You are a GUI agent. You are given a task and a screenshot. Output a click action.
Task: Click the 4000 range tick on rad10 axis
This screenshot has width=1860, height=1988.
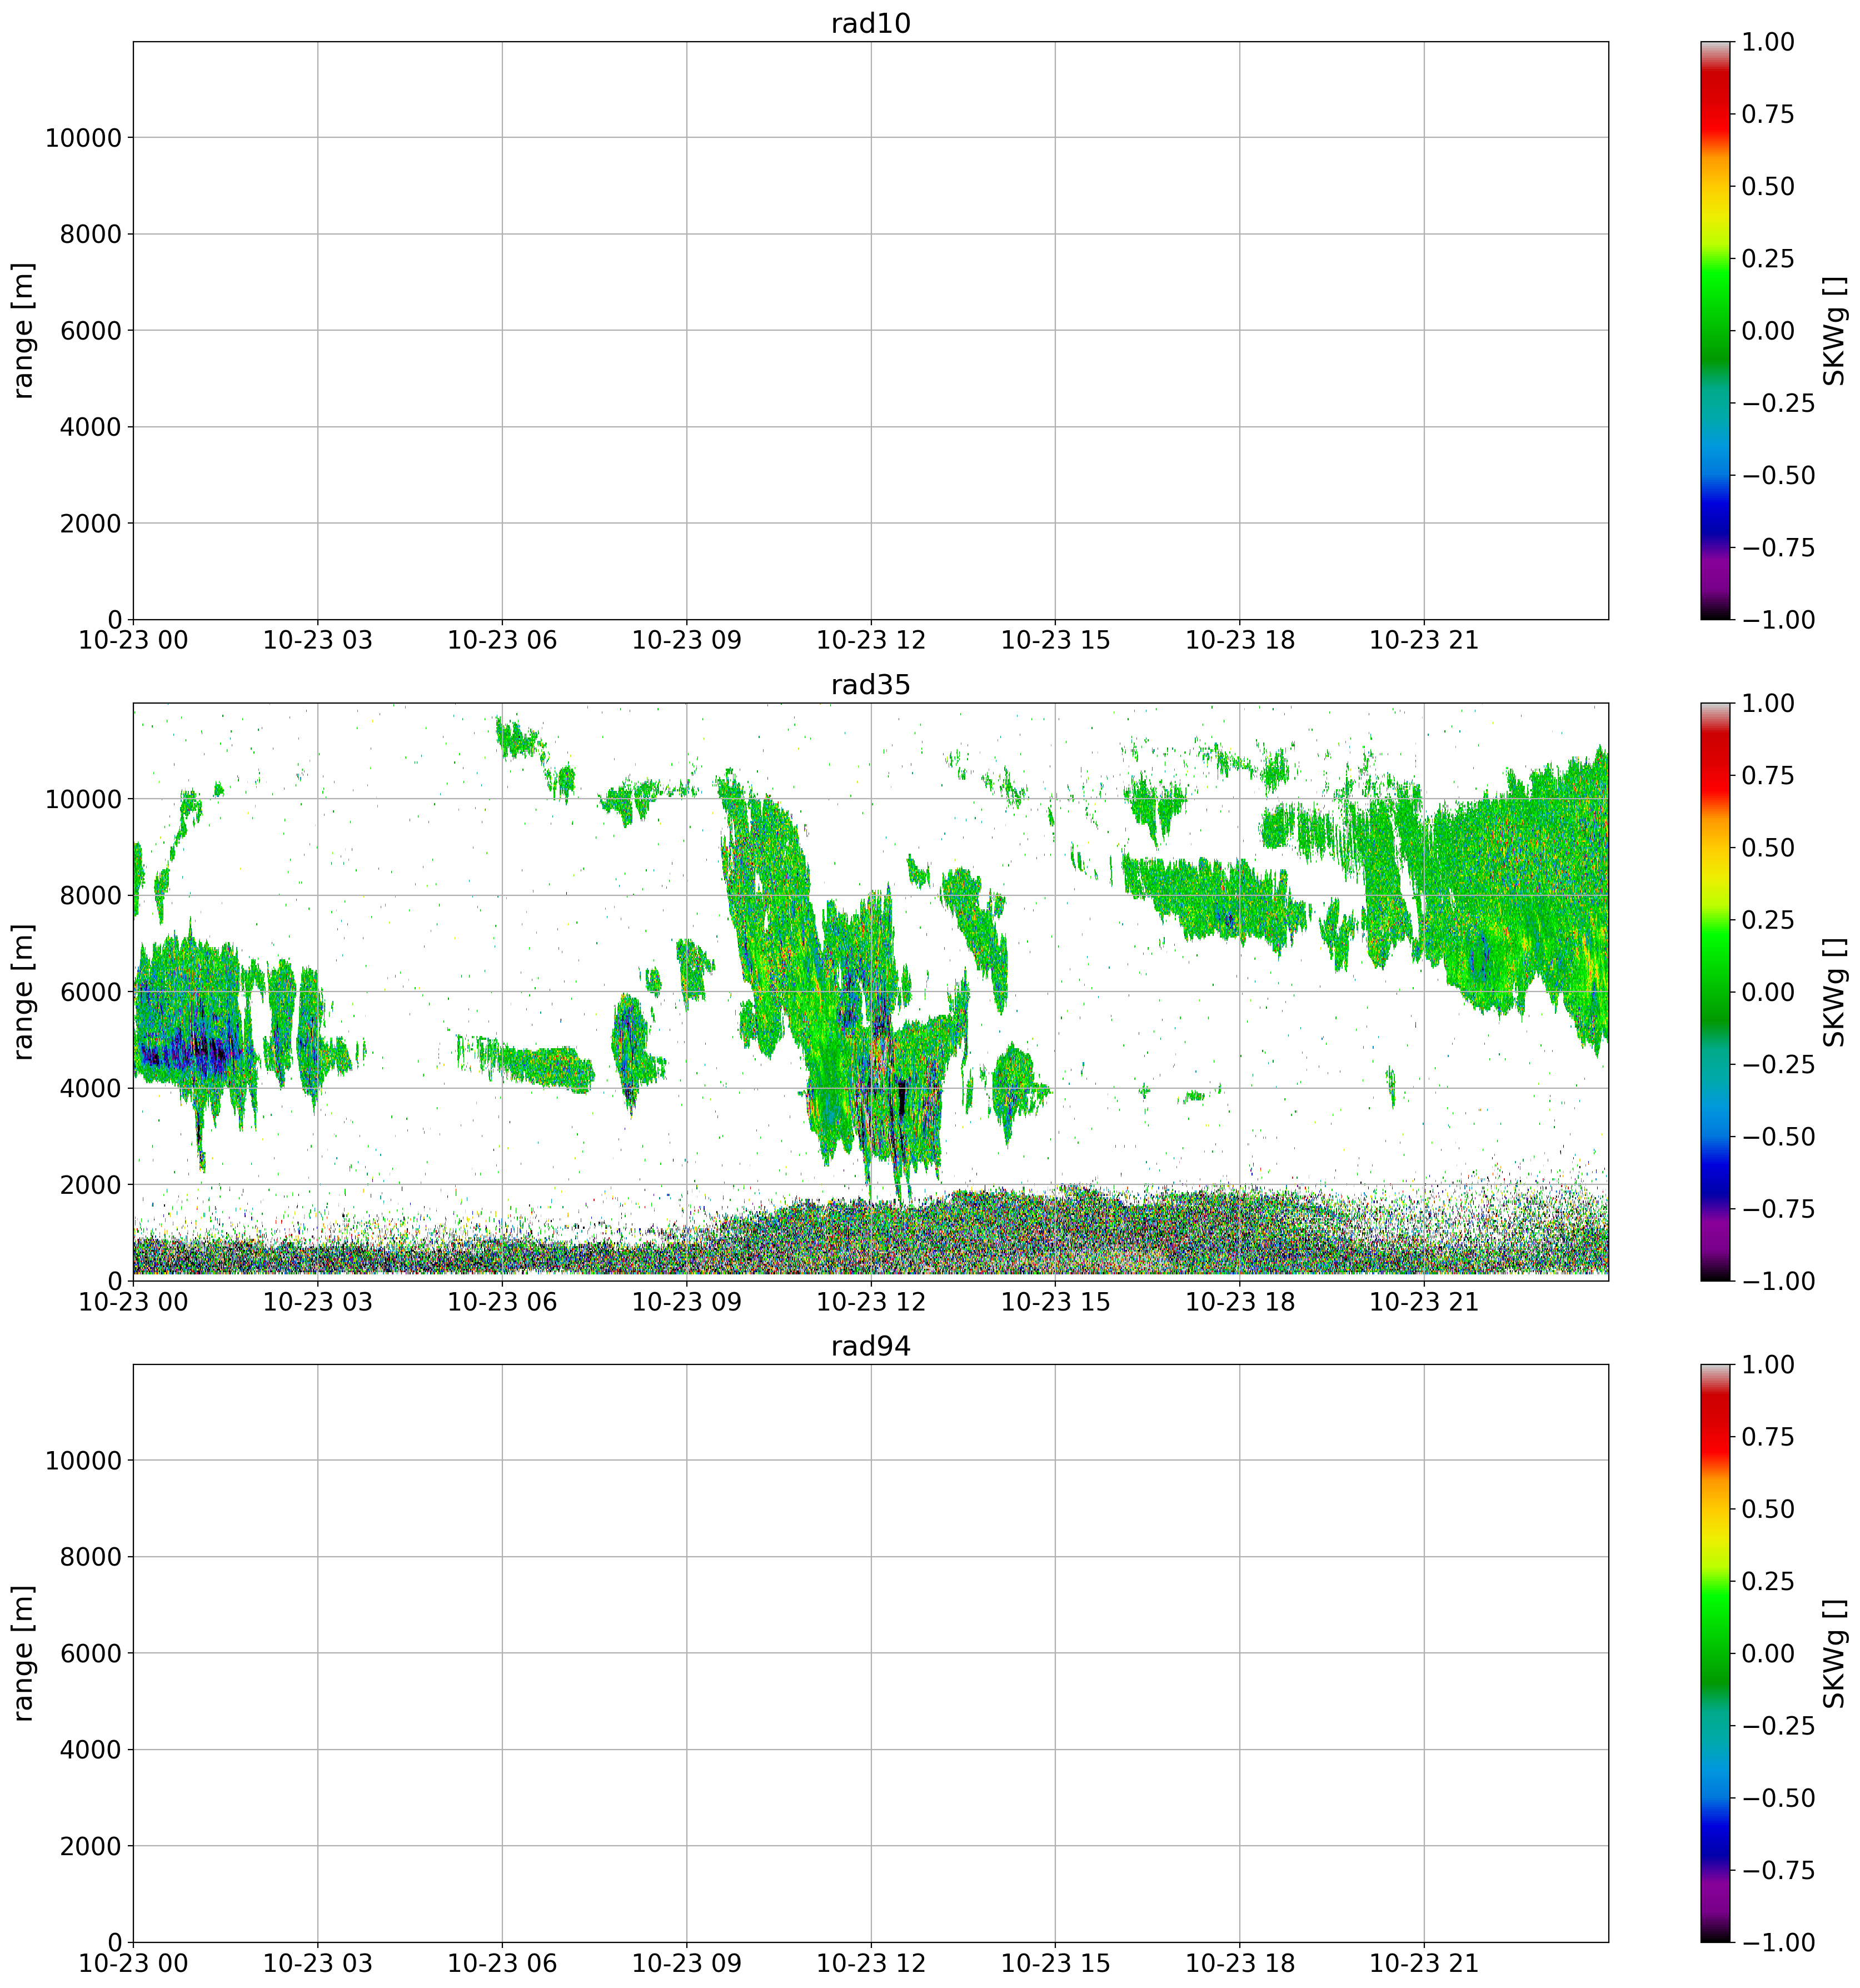pos(90,427)
